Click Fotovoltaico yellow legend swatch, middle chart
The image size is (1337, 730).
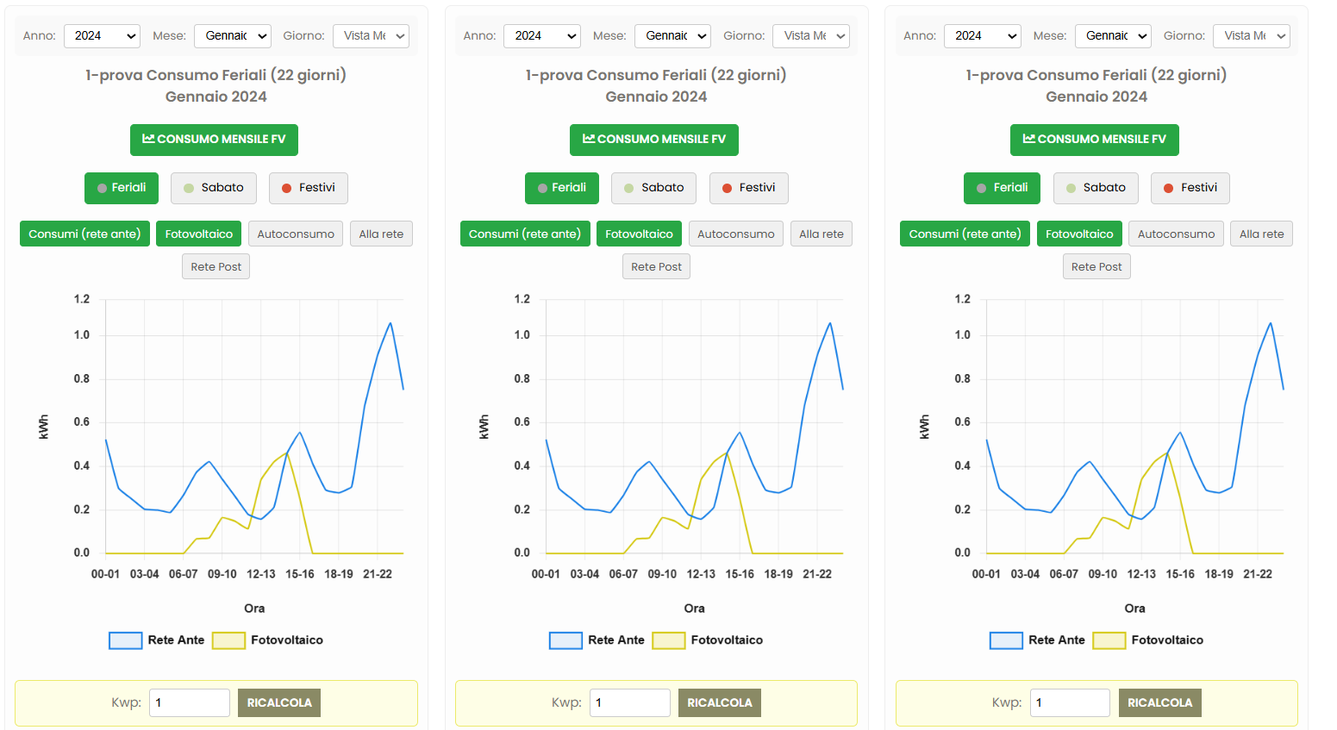point(669,640)
